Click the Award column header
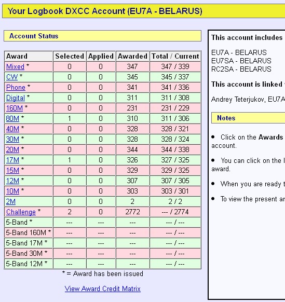Screen dimensions: 285x302 tap(29, 56)
